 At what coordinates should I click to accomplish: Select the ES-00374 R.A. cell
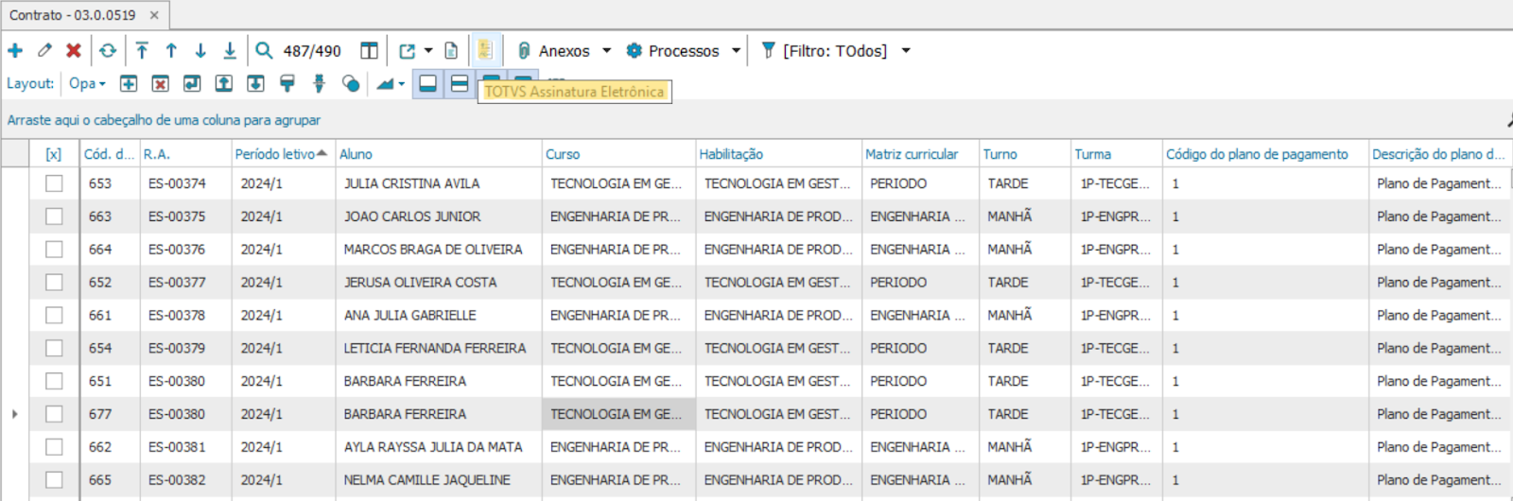pos(185,183)
